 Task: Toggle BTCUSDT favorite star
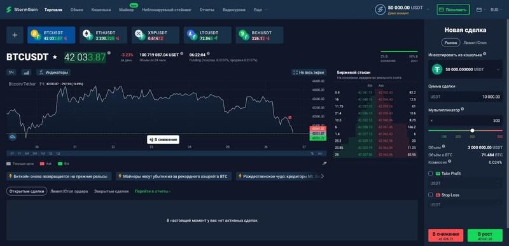coord(55,57)
